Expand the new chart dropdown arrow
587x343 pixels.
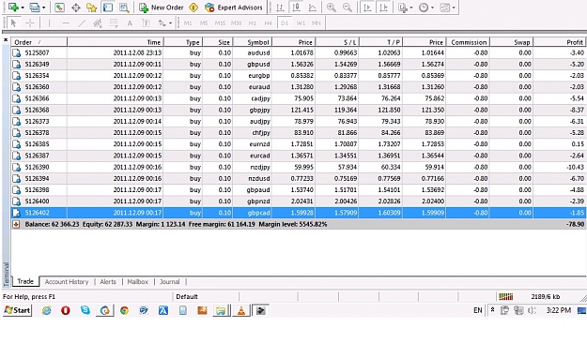[x=23, y=7]
